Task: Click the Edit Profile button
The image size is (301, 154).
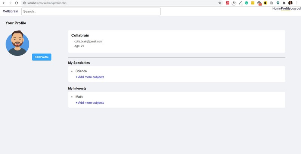Action: coord(42,57)
